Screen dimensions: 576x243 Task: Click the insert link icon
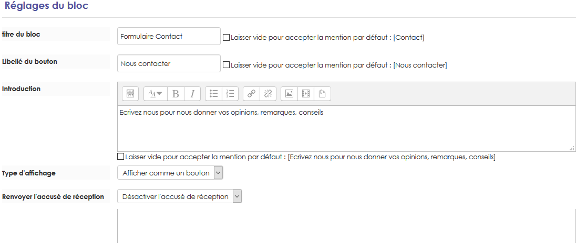[x=251, y=94]
